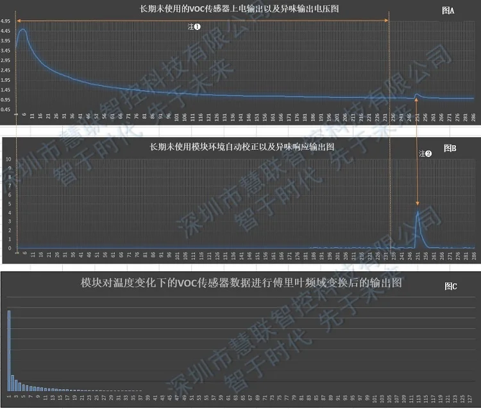
Task: Select x-axis label 286 in chart A
Action: pyautogui.click(x=473, y=117)
